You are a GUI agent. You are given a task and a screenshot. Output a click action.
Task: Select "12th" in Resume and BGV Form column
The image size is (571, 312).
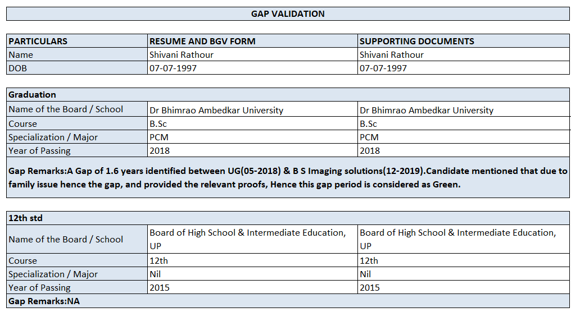tap(252, 261)
